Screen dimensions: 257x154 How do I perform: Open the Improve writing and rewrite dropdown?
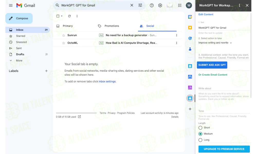(215, 43)
